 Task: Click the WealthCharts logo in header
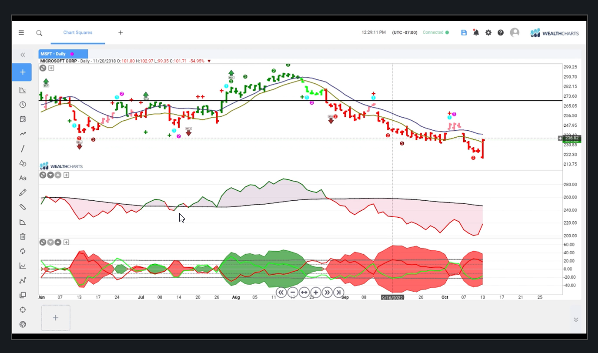tap(555, 33)
